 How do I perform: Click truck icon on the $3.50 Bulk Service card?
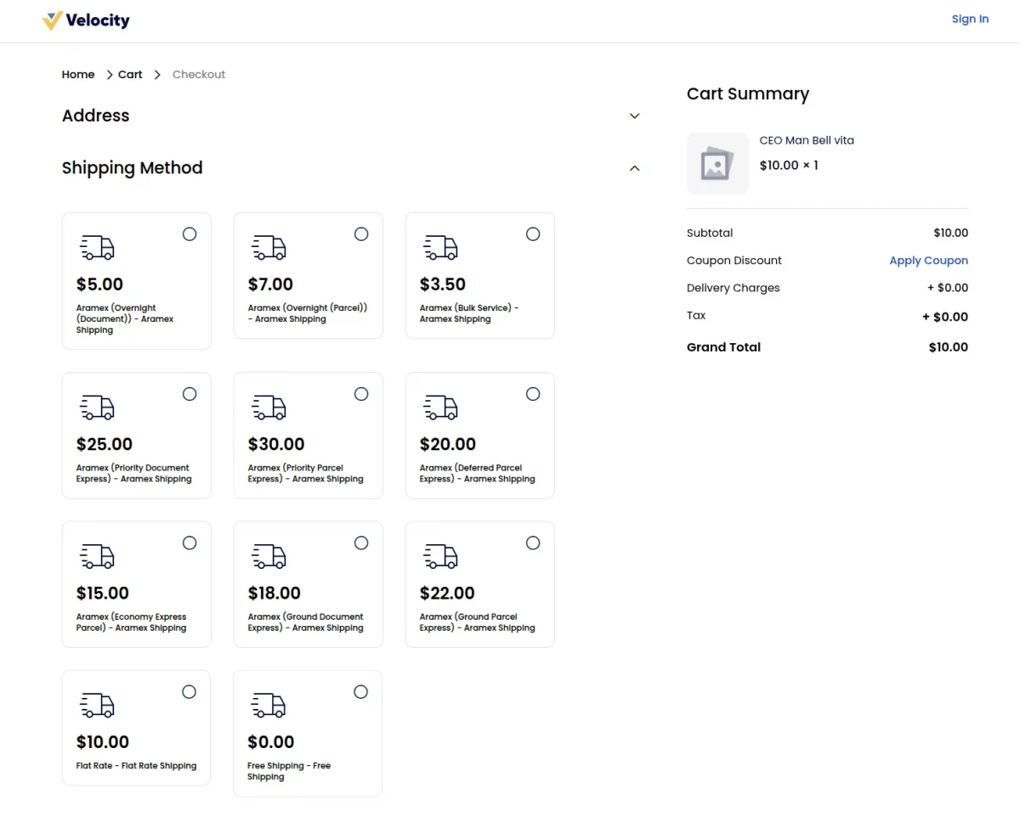tap(440, 247)
